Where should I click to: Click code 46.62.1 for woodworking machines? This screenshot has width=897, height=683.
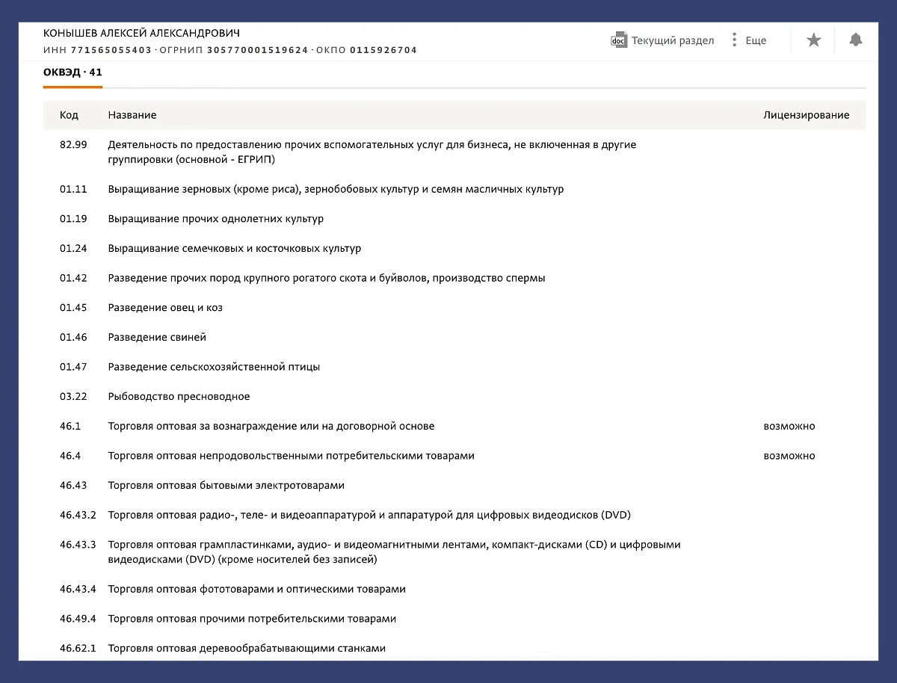click(78, 648)
